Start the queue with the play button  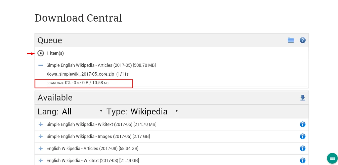[x=40, y=53]
